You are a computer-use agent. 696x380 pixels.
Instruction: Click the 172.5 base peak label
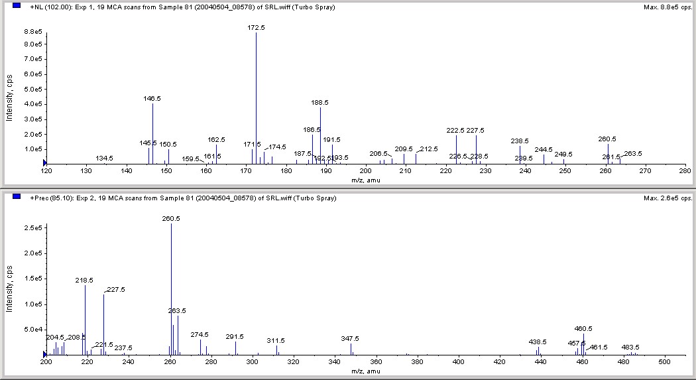pyautogui.click(x=256, y=28)
